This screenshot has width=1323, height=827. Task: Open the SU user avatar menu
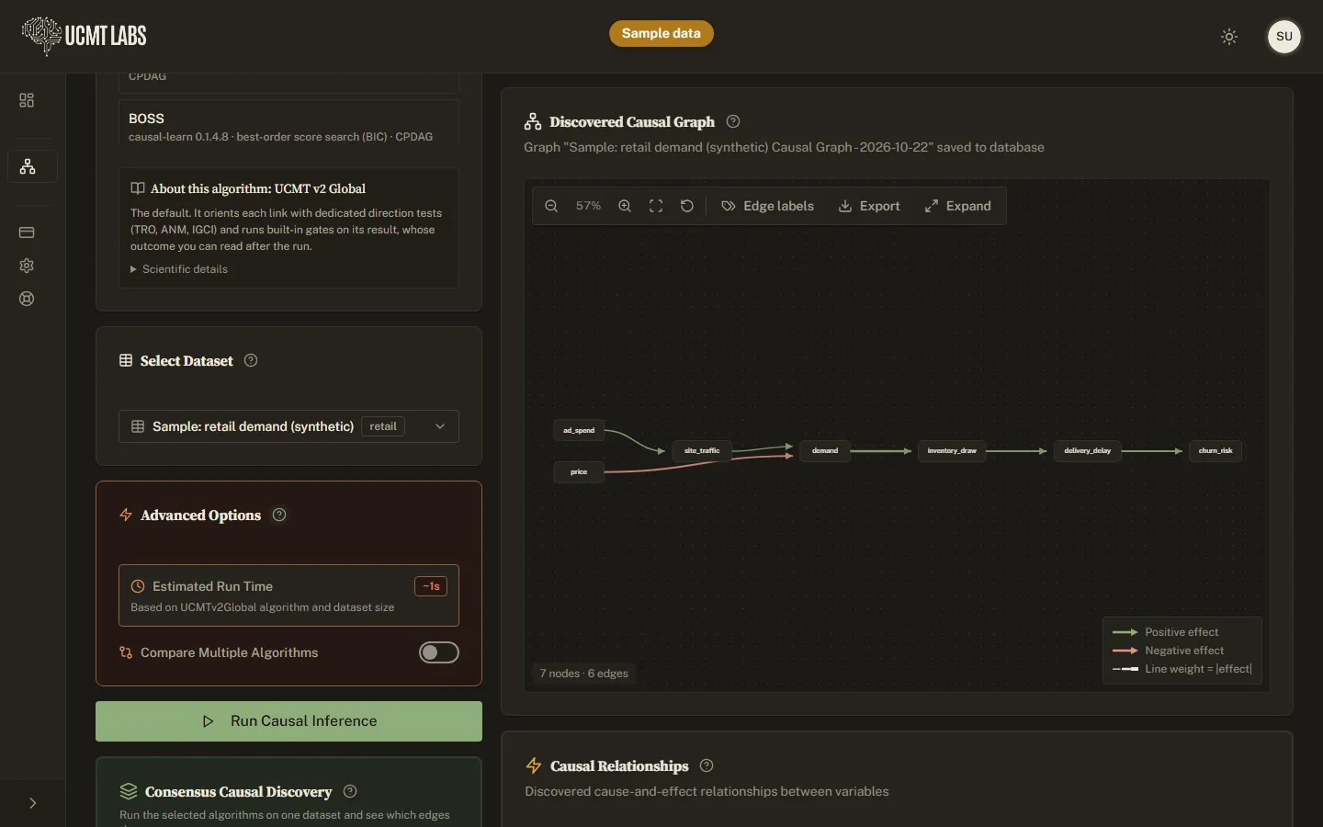click(1284, 37)
